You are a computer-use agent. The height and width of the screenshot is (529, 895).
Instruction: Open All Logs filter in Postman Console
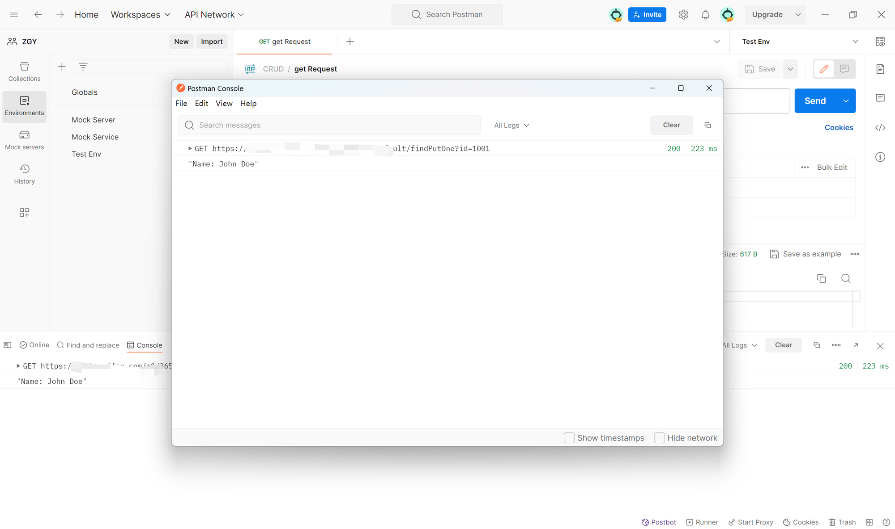(x=511, y=126)
